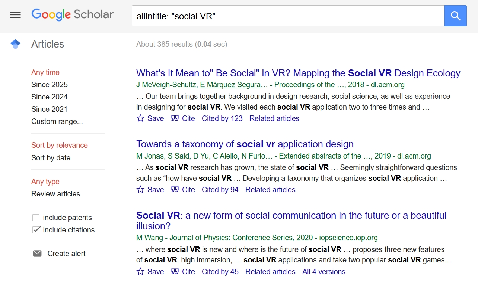
Task: Click the Create alert envelope icon
Action: (x=37, y=254)
